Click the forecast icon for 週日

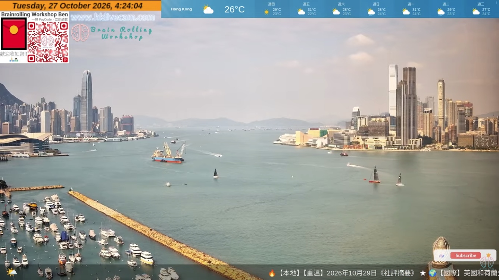pos(371,12)
